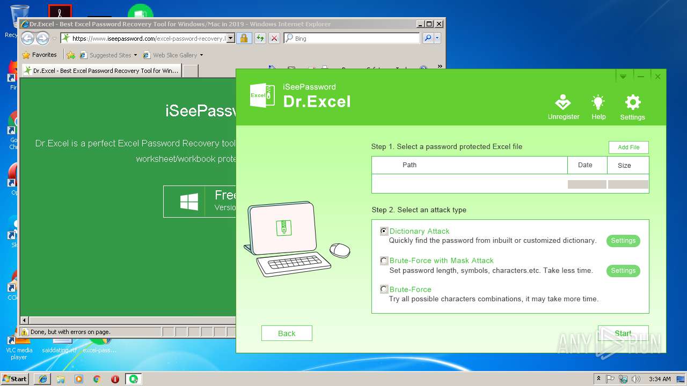Click 'Done, but with errors on page' text

[70, 332]
